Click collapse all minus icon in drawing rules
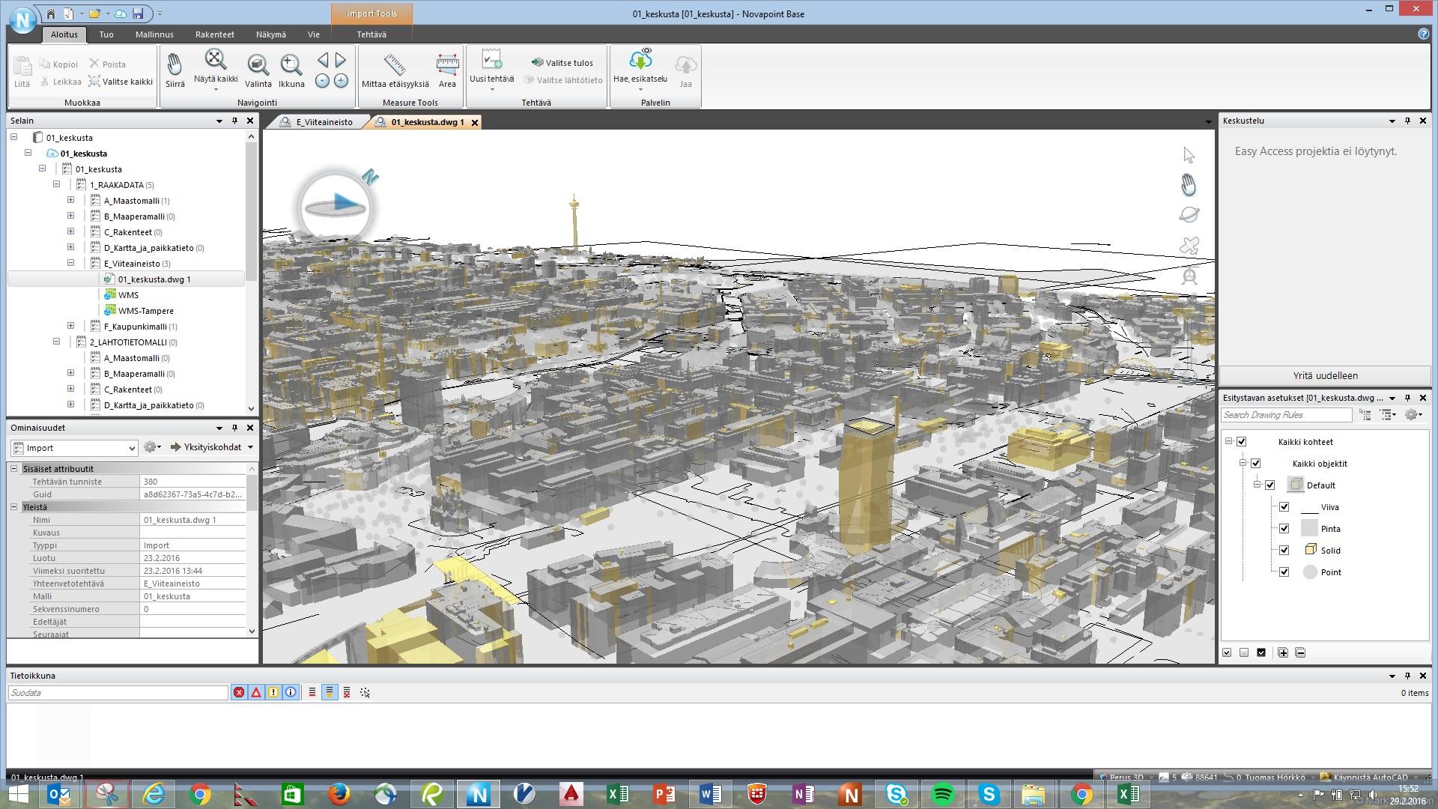1438x809 pixels. tap(1300, 652)
